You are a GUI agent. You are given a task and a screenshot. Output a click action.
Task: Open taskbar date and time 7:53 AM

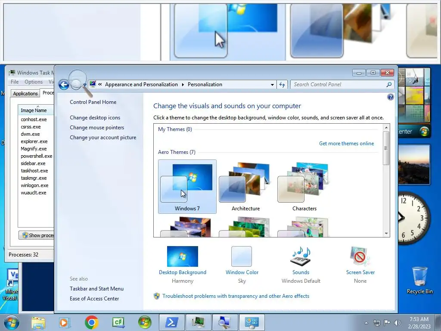point(419,323)
